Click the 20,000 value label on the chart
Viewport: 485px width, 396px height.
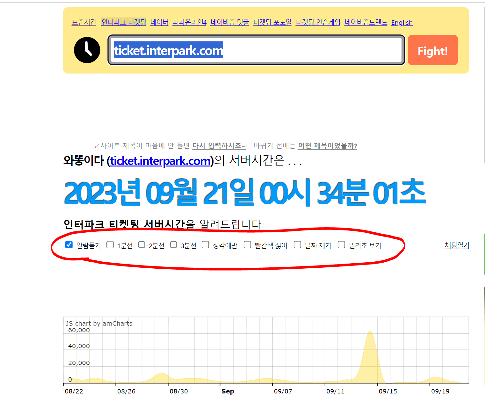79,363
